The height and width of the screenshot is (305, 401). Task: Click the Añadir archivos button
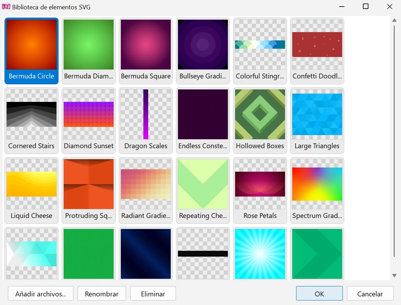pyautogui.click(x=41, y=294)
